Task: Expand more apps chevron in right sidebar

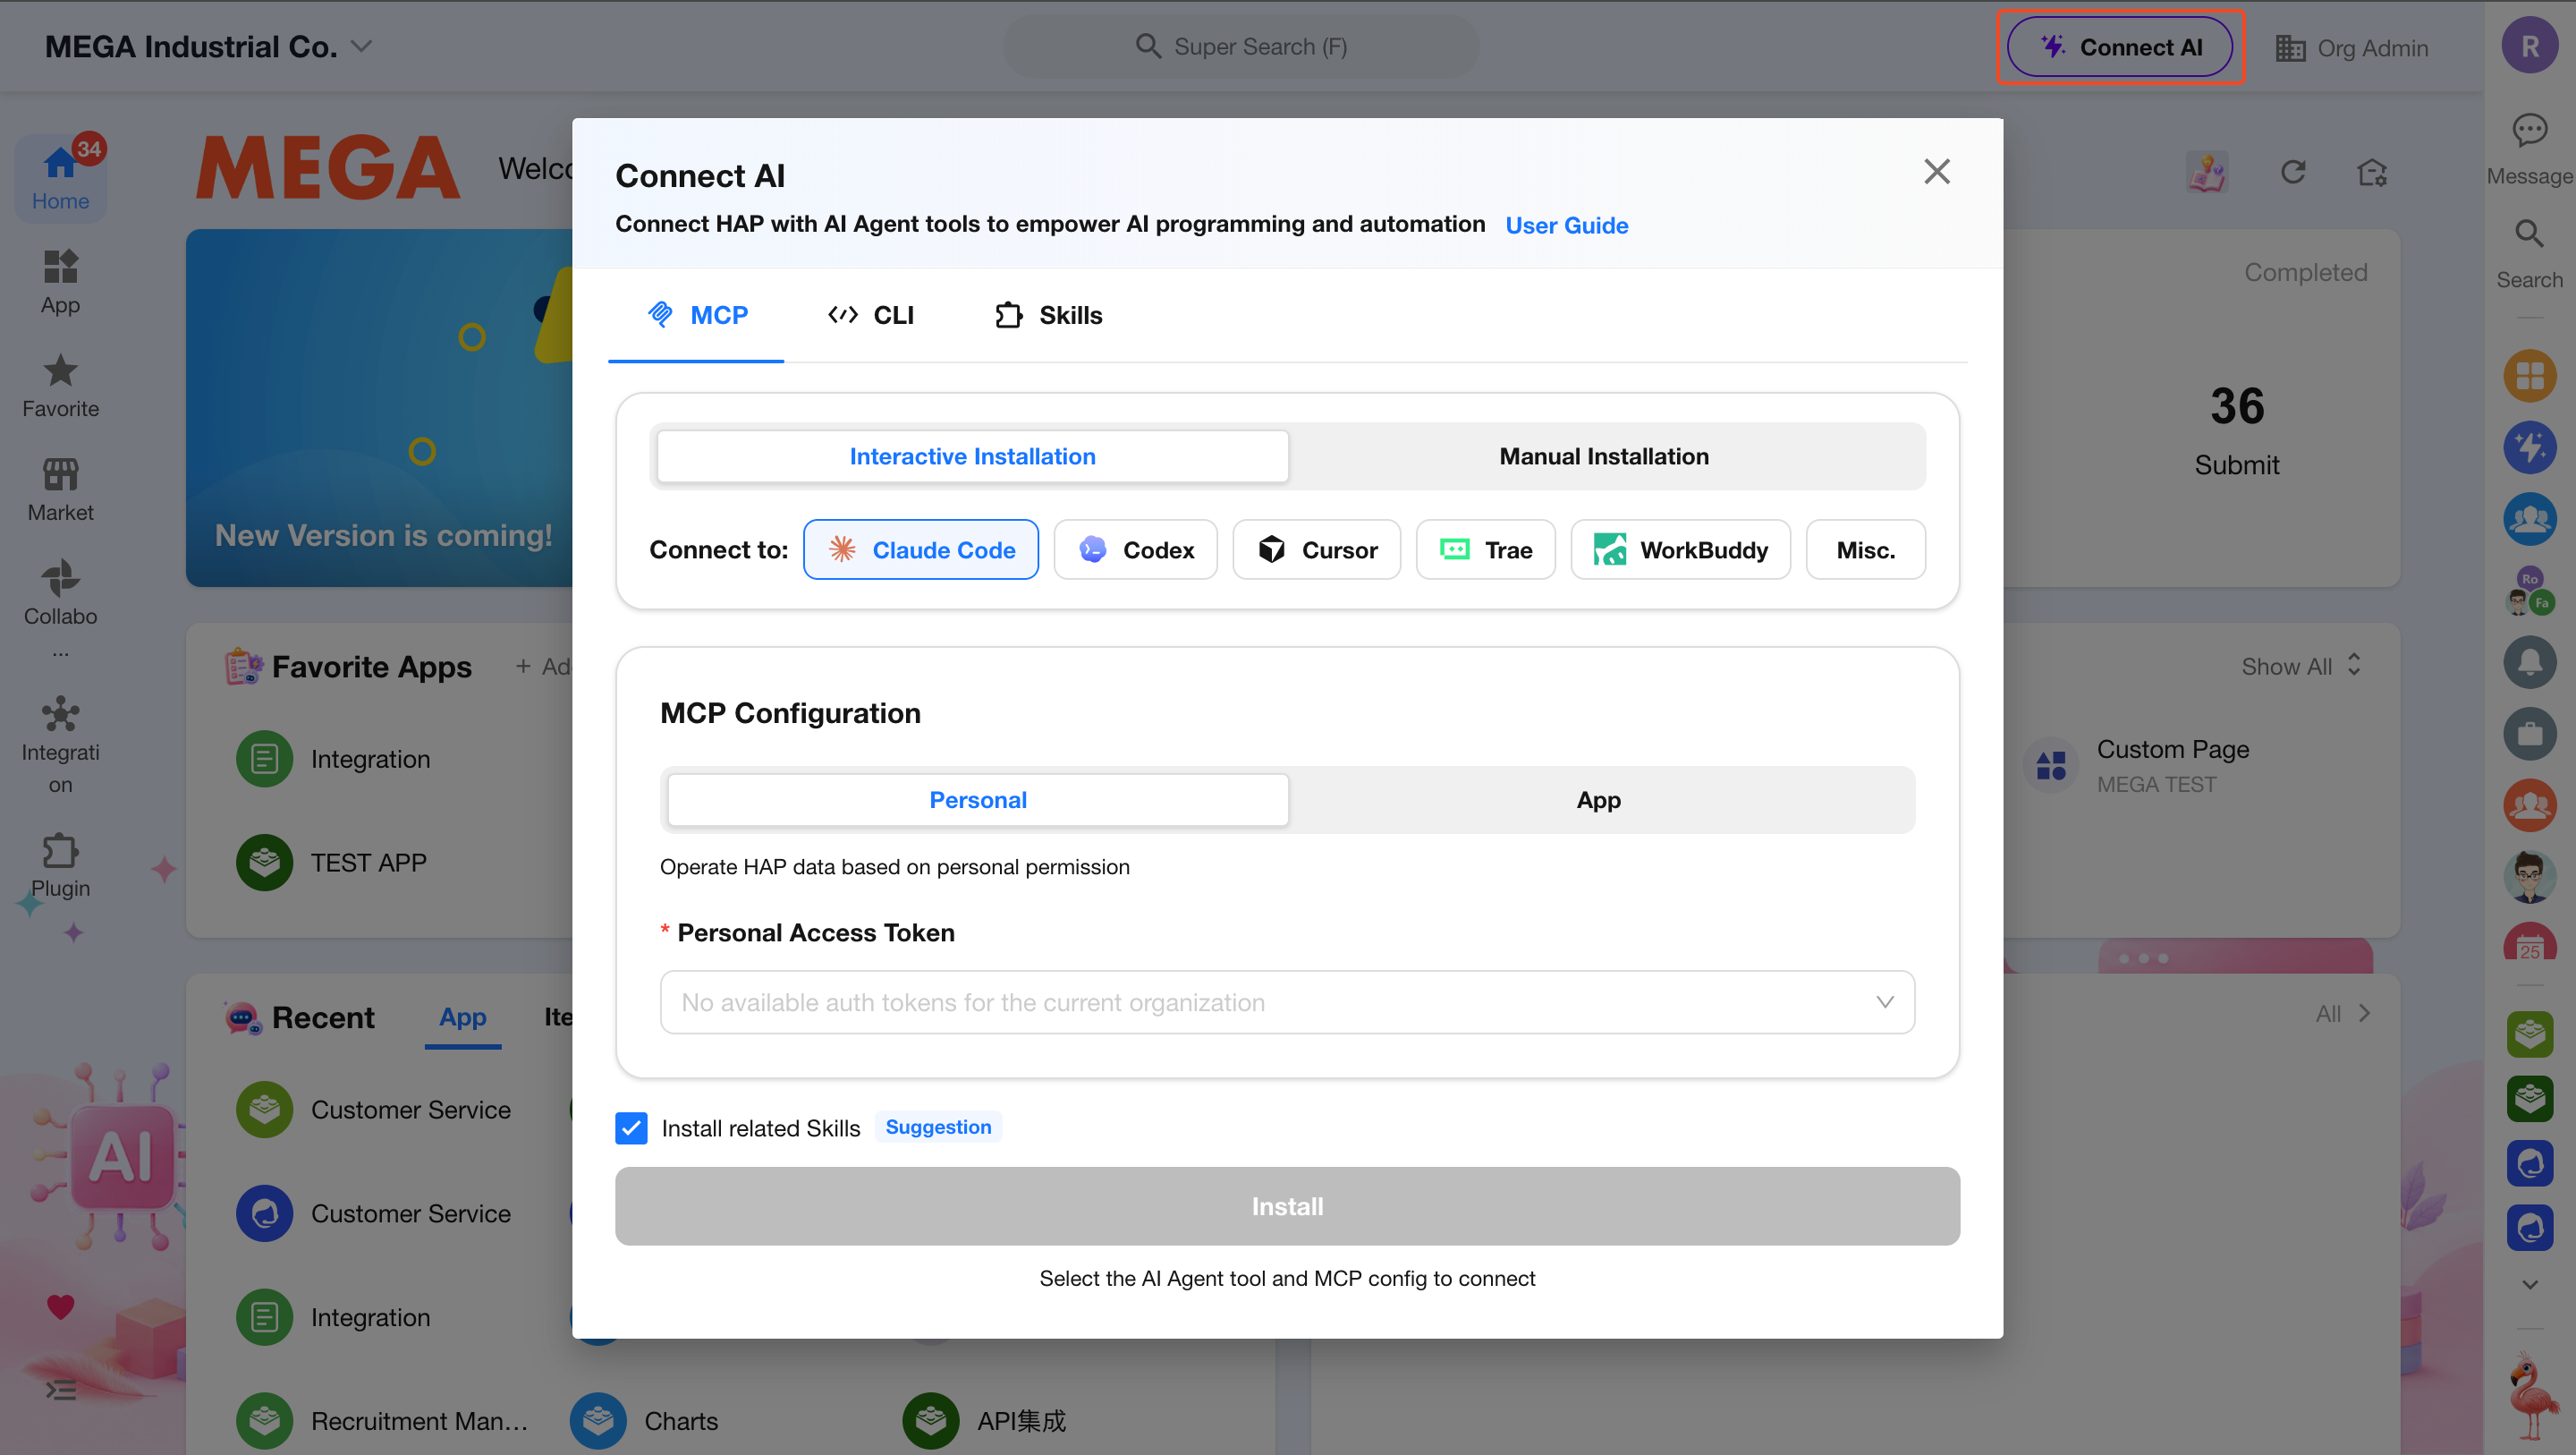Action: [x=2530, y=1284]
